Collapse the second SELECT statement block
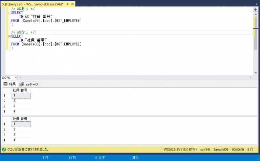 [9, 36]
